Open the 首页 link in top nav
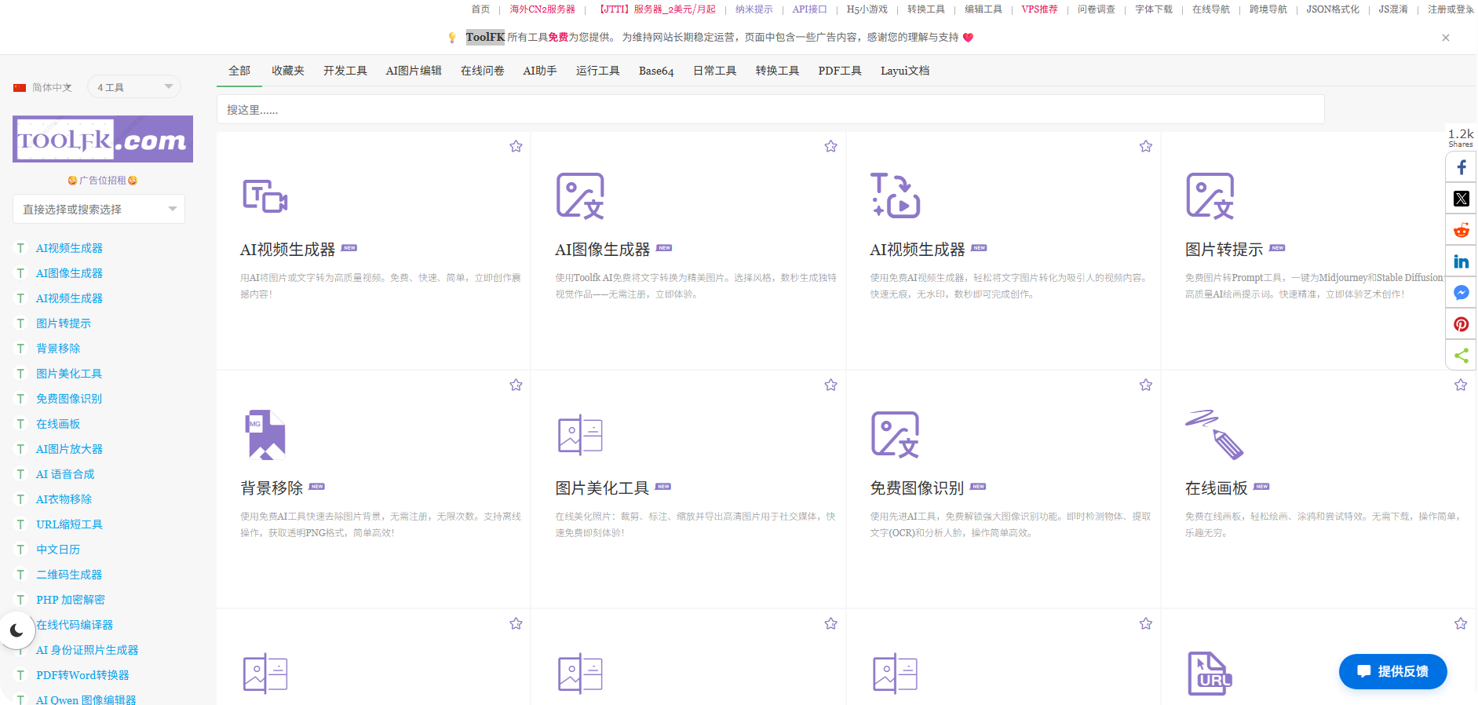This screenshot has width=1478, height=705. pos(480,9)
